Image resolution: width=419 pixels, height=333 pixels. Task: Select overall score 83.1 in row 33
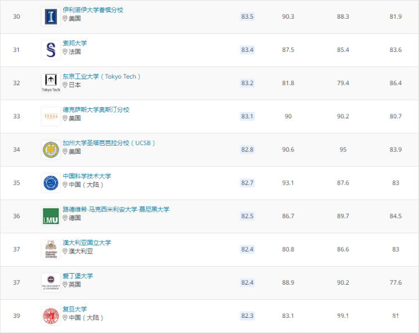click(x=247, y=116)
